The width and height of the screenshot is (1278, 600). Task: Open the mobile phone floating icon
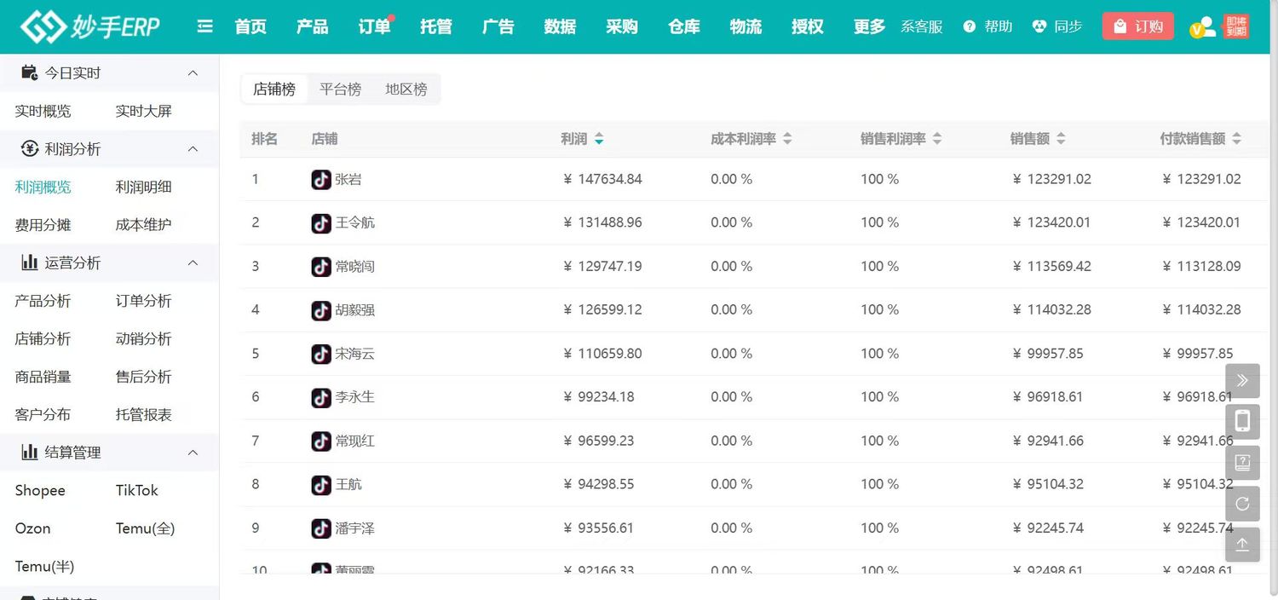click(x=1242, y=421)
